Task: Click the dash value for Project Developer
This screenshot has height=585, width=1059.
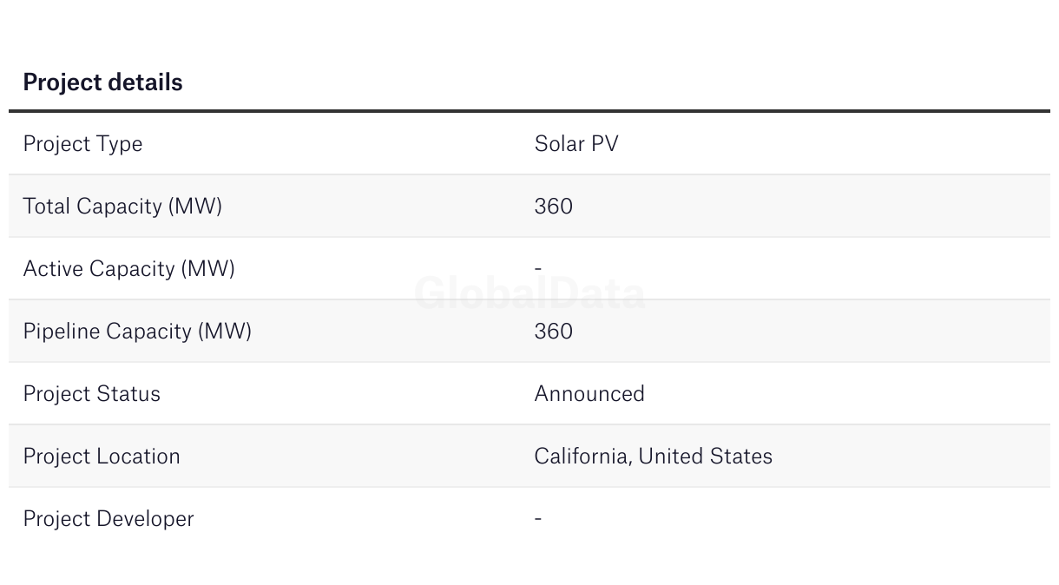Action: [x=538, y=519]
